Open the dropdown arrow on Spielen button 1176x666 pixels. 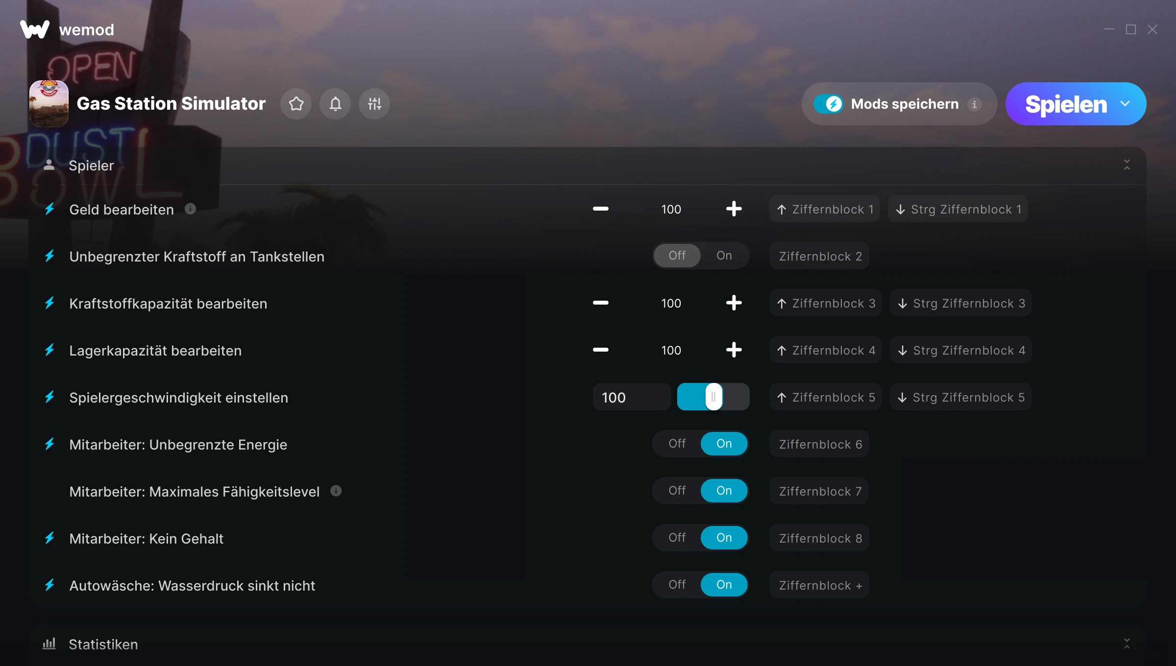[1125, 104]
